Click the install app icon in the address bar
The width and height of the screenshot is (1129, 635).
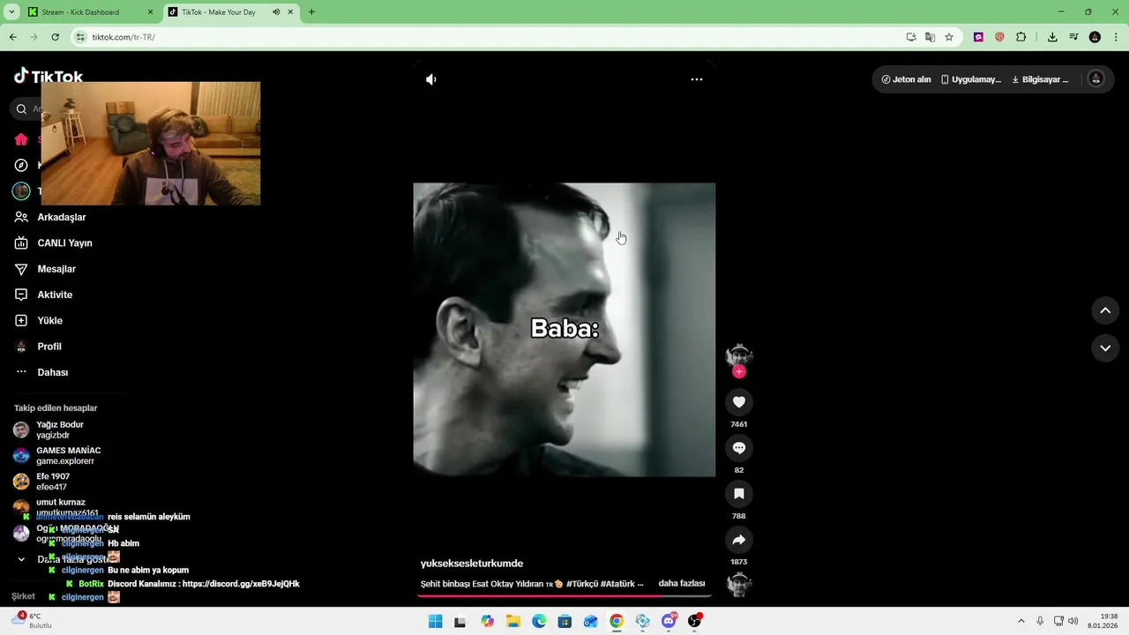(x=911, y=37)
